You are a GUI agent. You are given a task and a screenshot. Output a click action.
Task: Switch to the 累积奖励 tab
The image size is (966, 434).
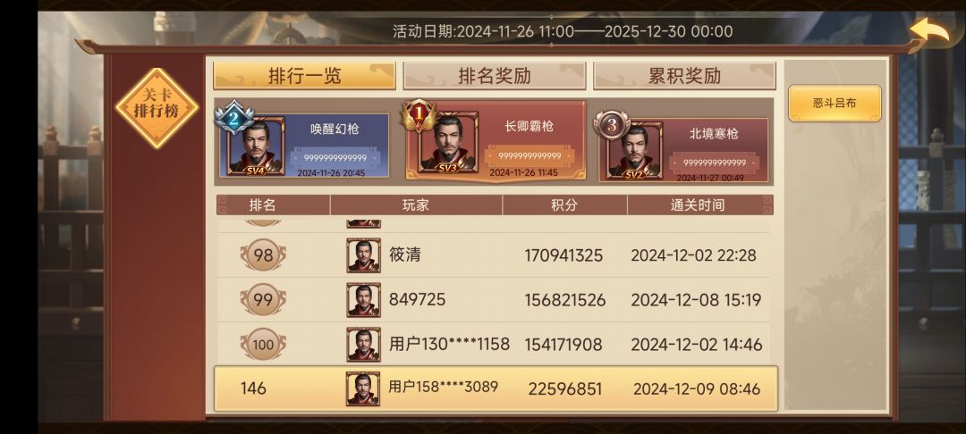(x=684, y=76)
